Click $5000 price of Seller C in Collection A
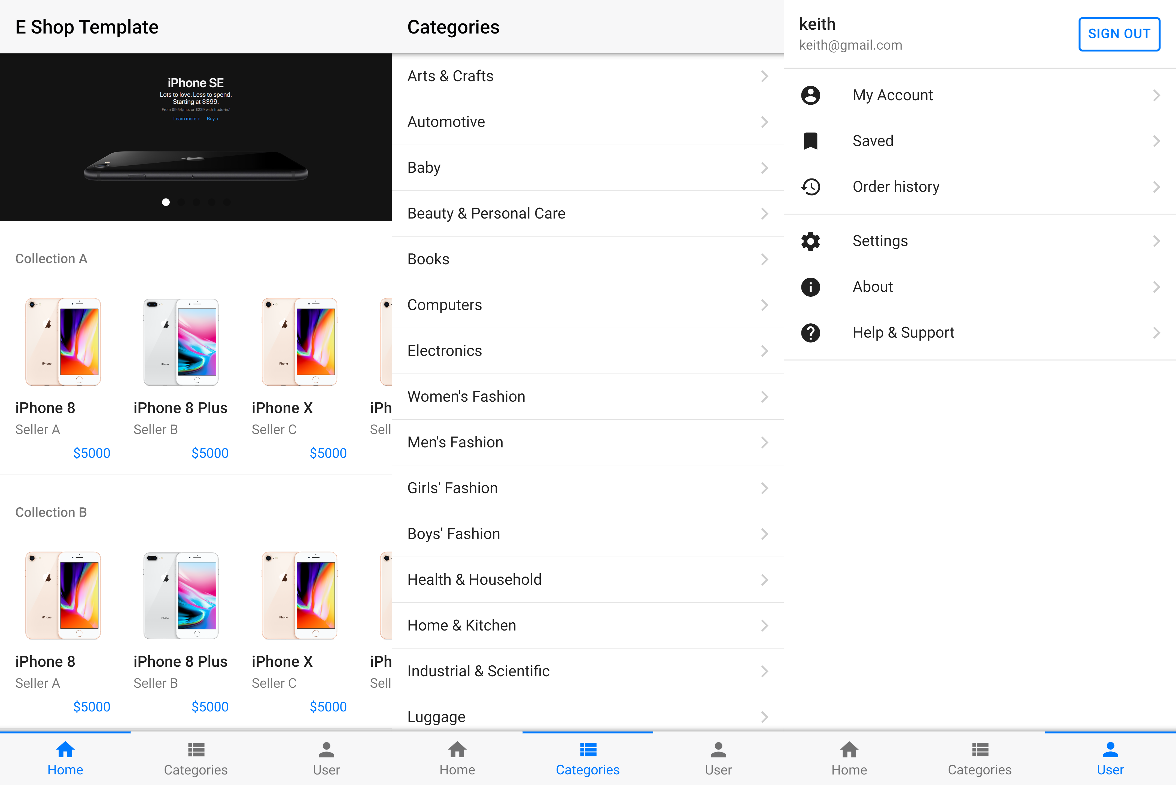 [x=328, y=454]
